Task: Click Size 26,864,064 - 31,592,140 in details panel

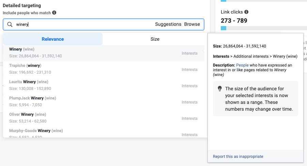Action: (x=240, y=46)
